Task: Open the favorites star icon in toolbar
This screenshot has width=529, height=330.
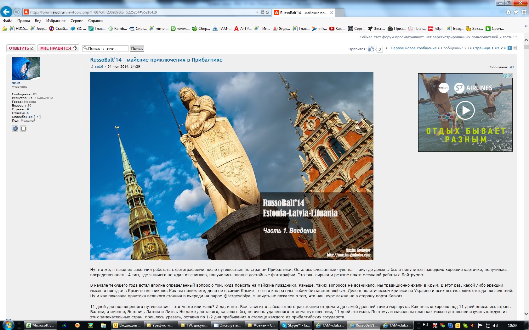Action: click(x=516, y=12)
